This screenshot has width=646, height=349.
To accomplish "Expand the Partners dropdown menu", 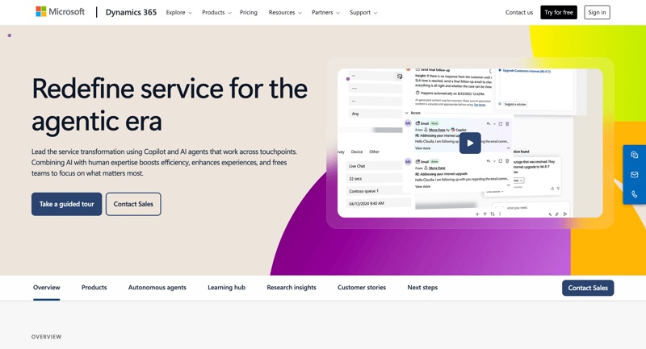I will tap(325, 12).
